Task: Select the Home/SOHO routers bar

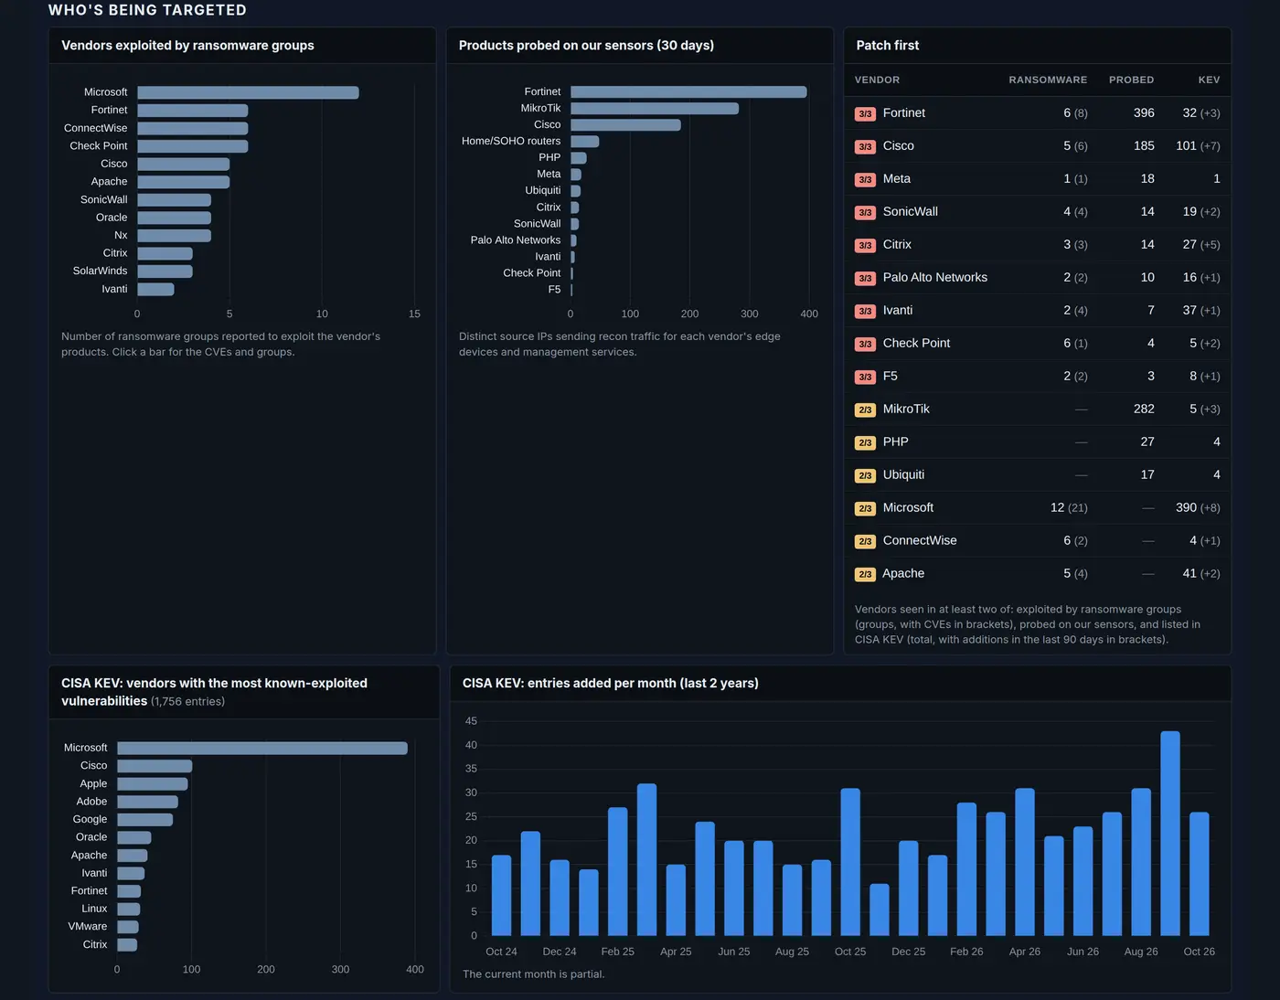Action: tap(585, 141)
